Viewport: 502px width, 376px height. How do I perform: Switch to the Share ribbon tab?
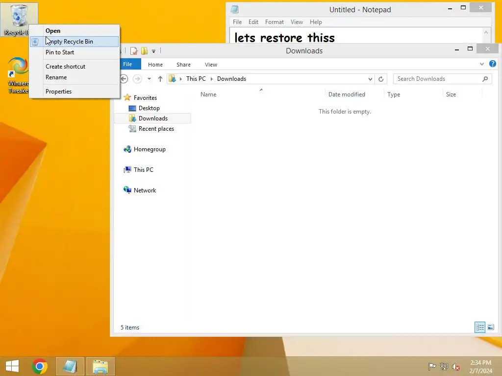[x=183, y=65]
